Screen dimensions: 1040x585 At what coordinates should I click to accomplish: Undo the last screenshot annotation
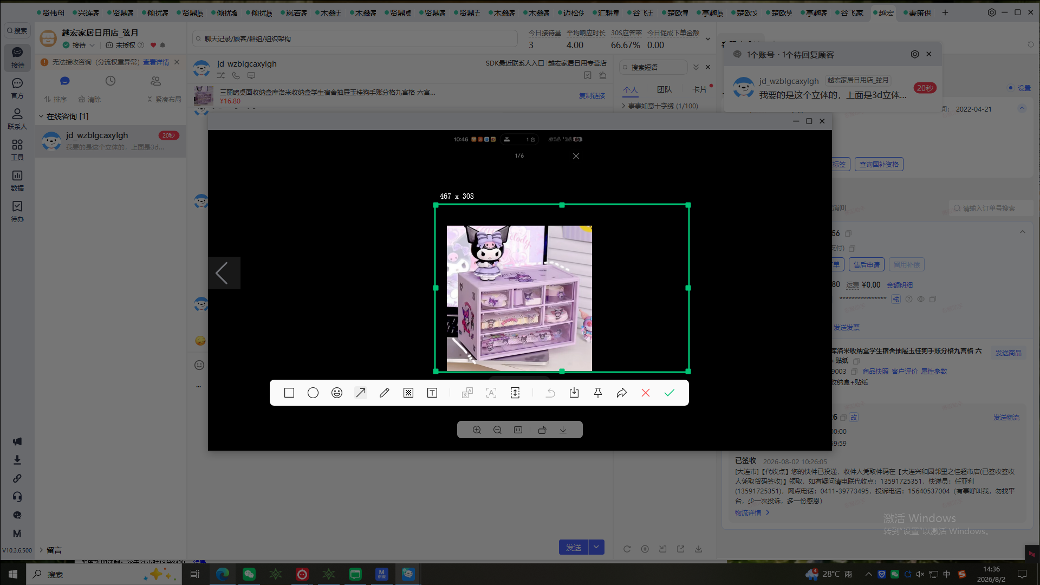(550, 393)
